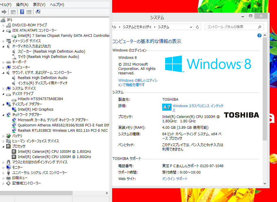Select Intel 7 Series SATA AHCI Controller
Screen dimensions: 277x202
64,36
